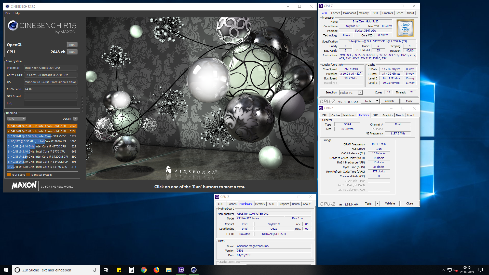Click Validate in the Memory CPU-Z window

coord(390,203)
